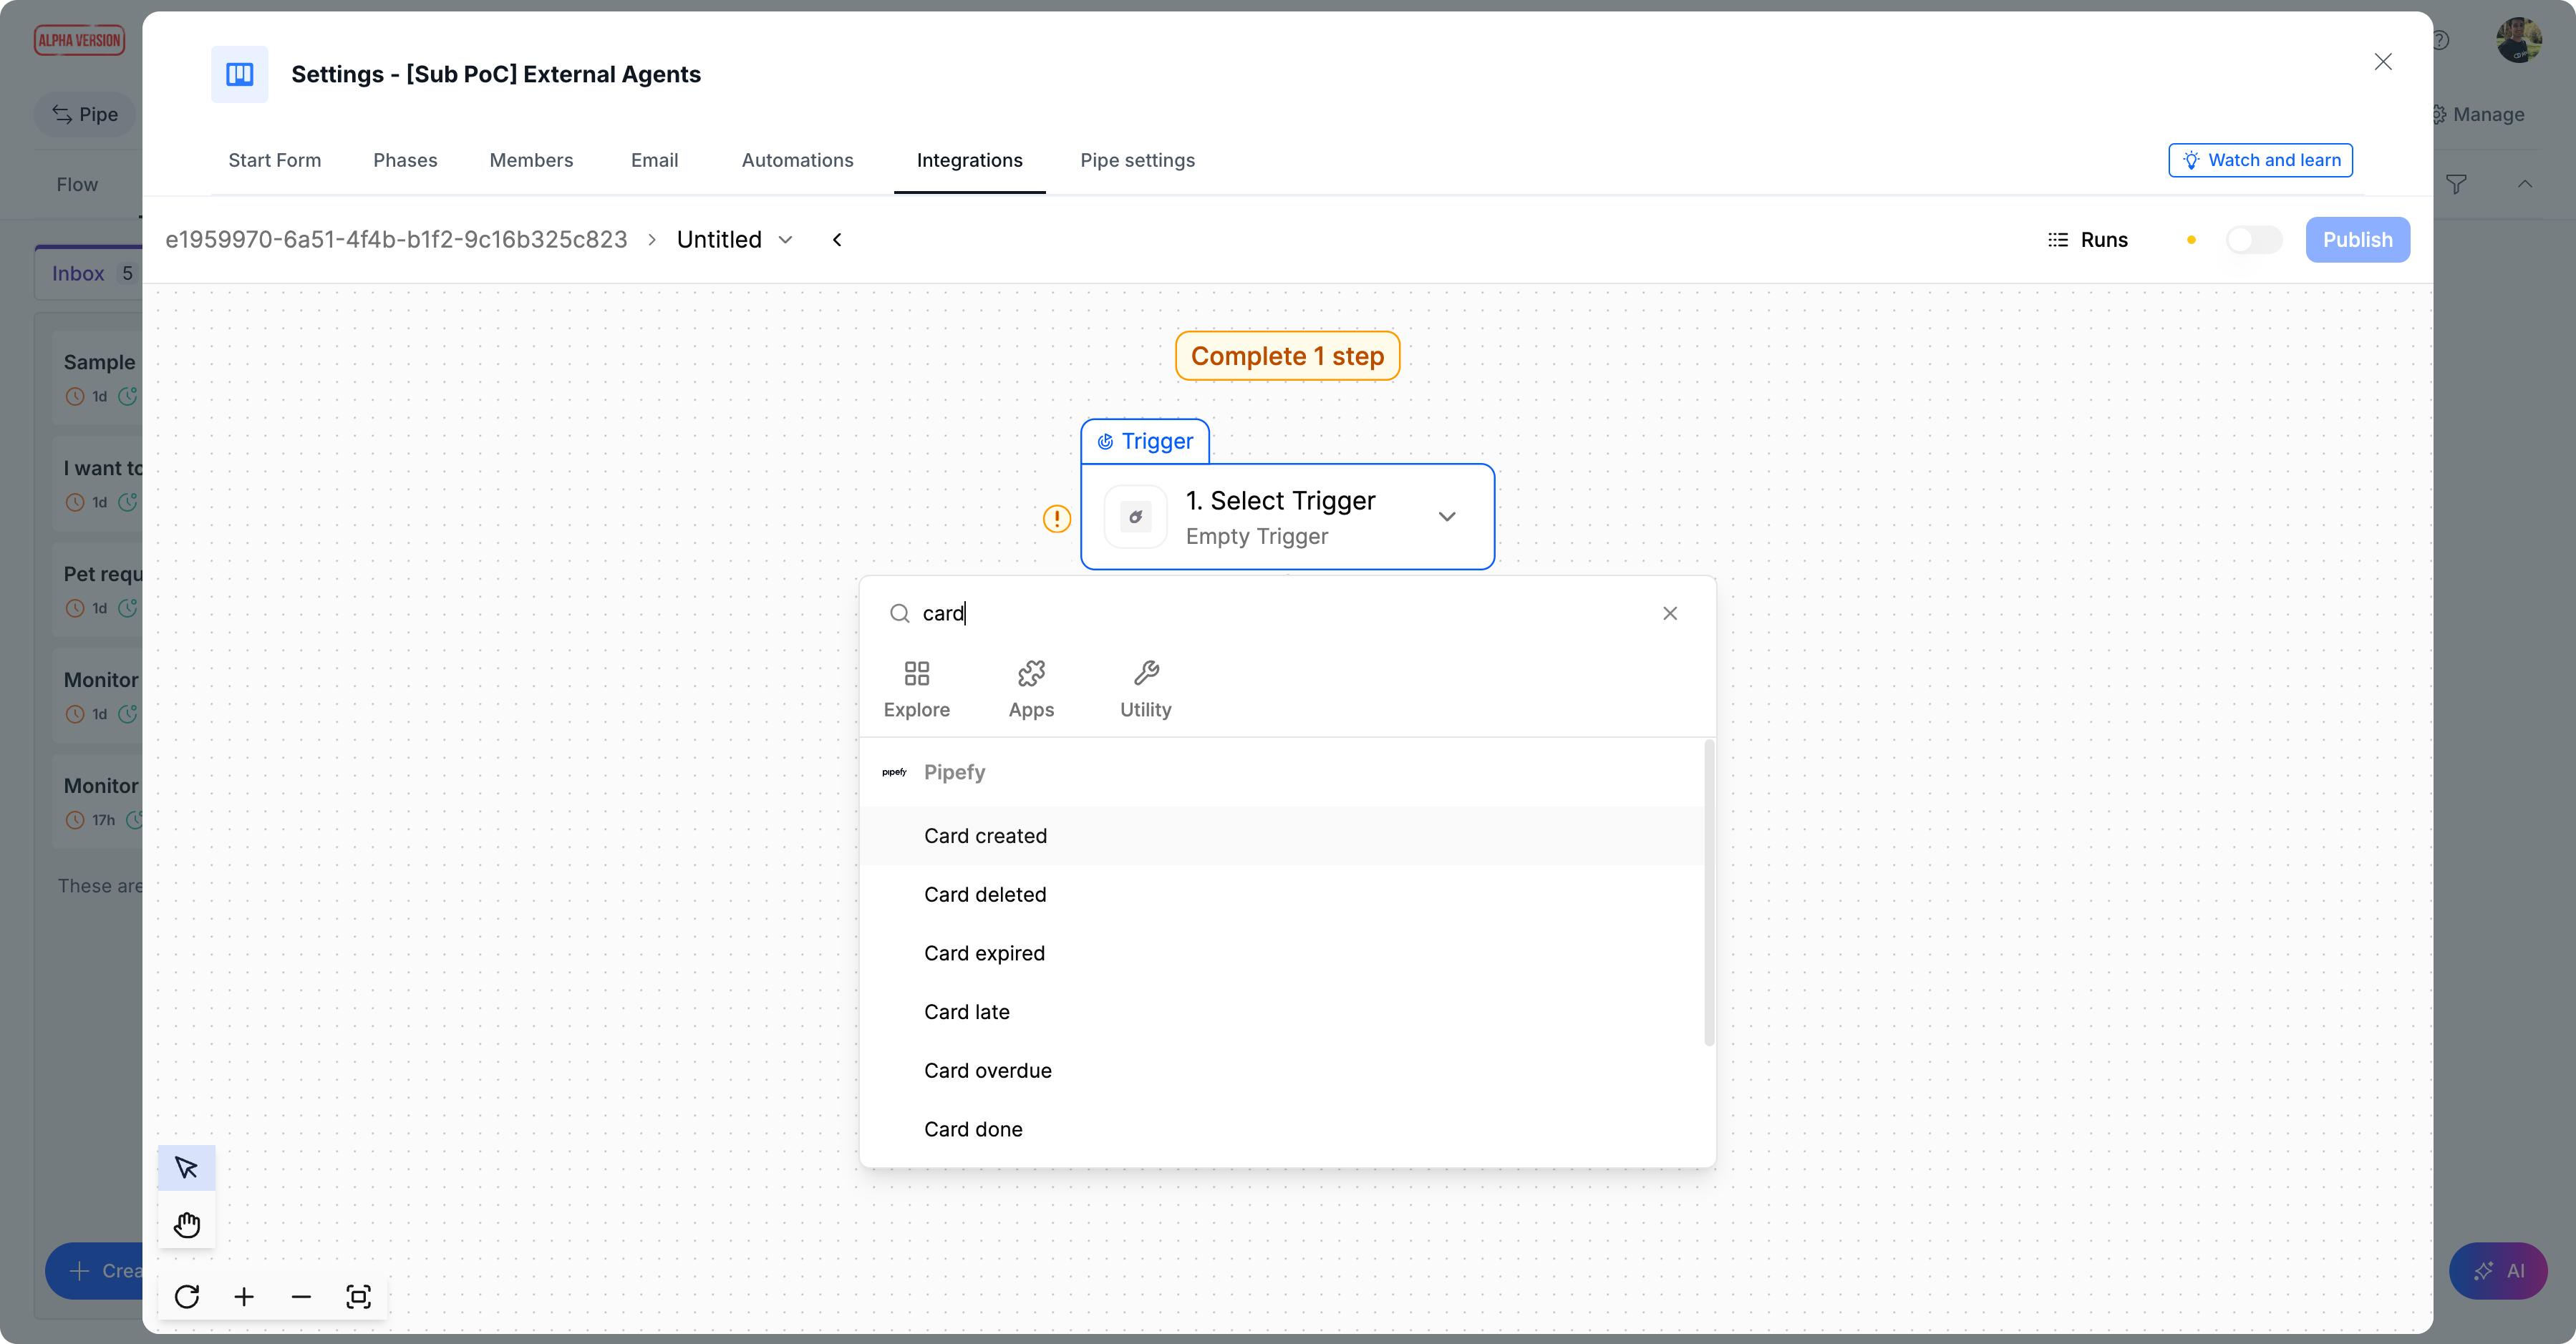Image resolution: width=2576 pixels, height=1344 pixels.
Task: Clear the trigger search field
Action: [x=1669, y=613]
